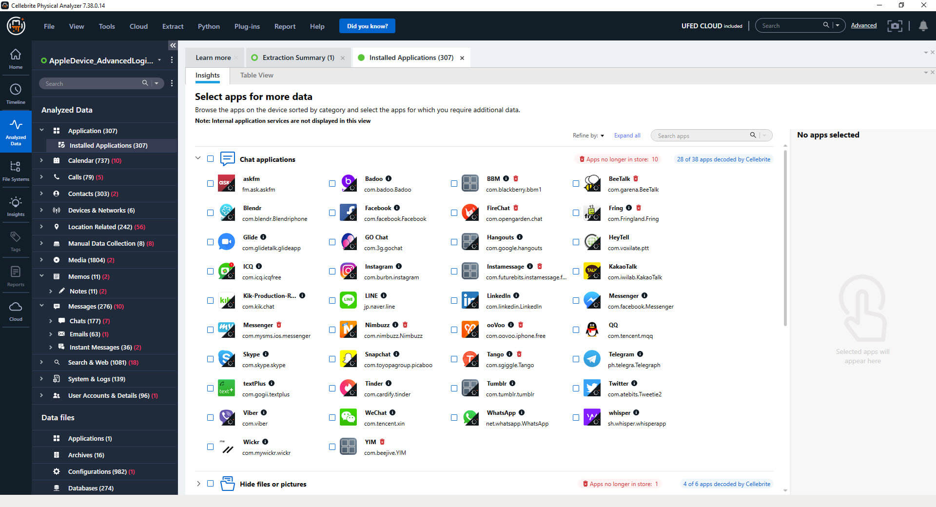Check the whisper checkbox
This screenshot has width=936, height=507.
coord(576,418)
